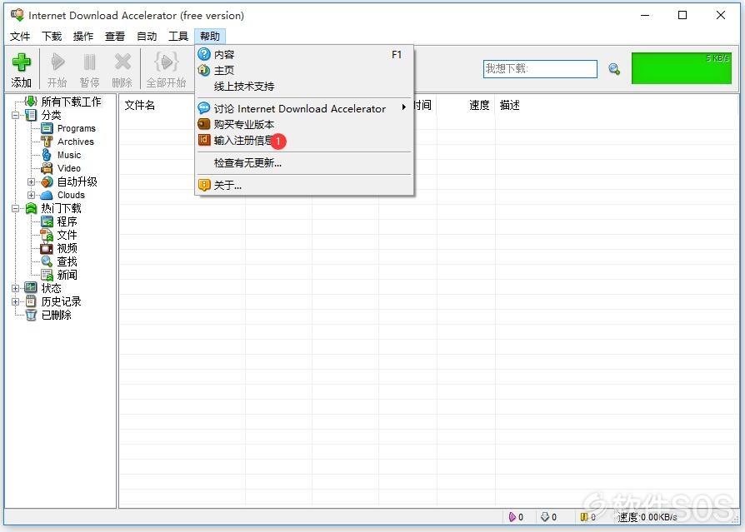The image size is (745, 532).
Task: Click the 状态 status monitor icon
Action: point(31,287)
